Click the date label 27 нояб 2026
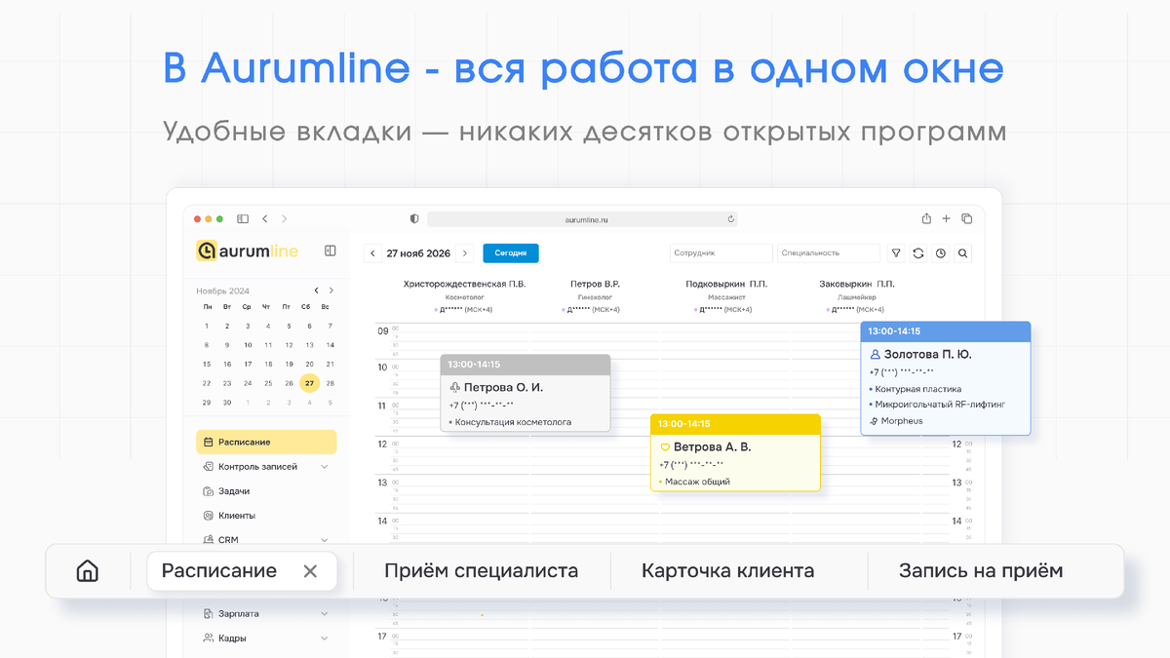1170x658 pixels. click(x=418, y=253)
